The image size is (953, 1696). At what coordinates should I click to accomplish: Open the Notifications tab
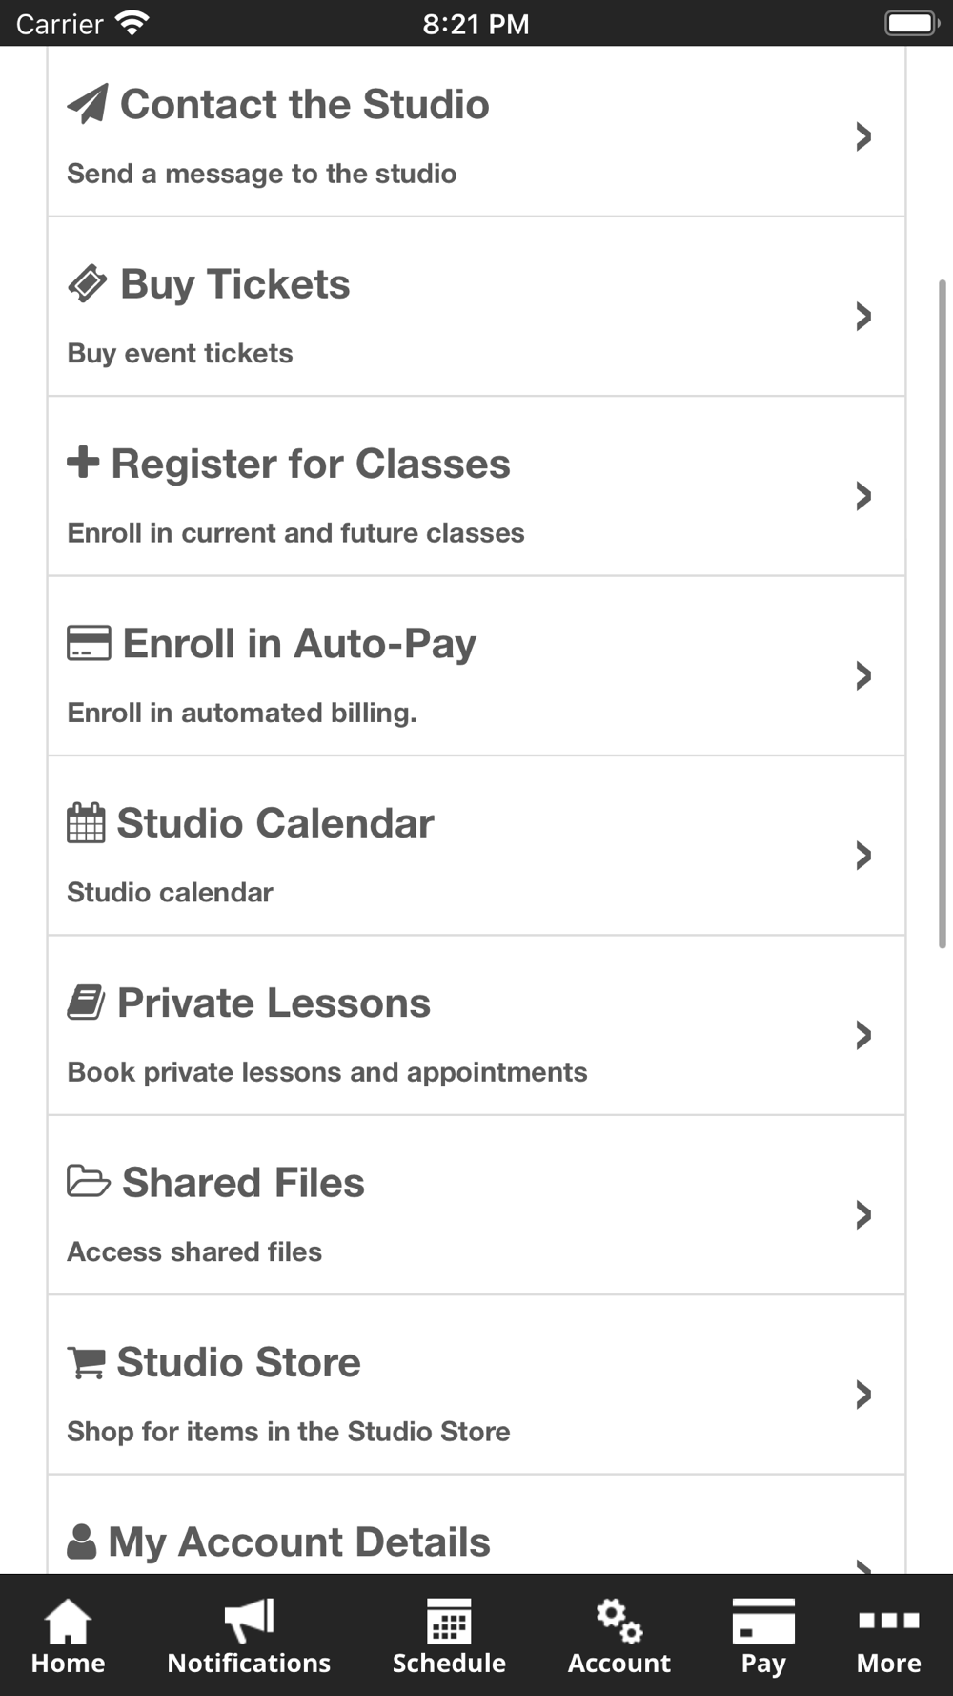pyautogui.click(x=249, y=1635)
